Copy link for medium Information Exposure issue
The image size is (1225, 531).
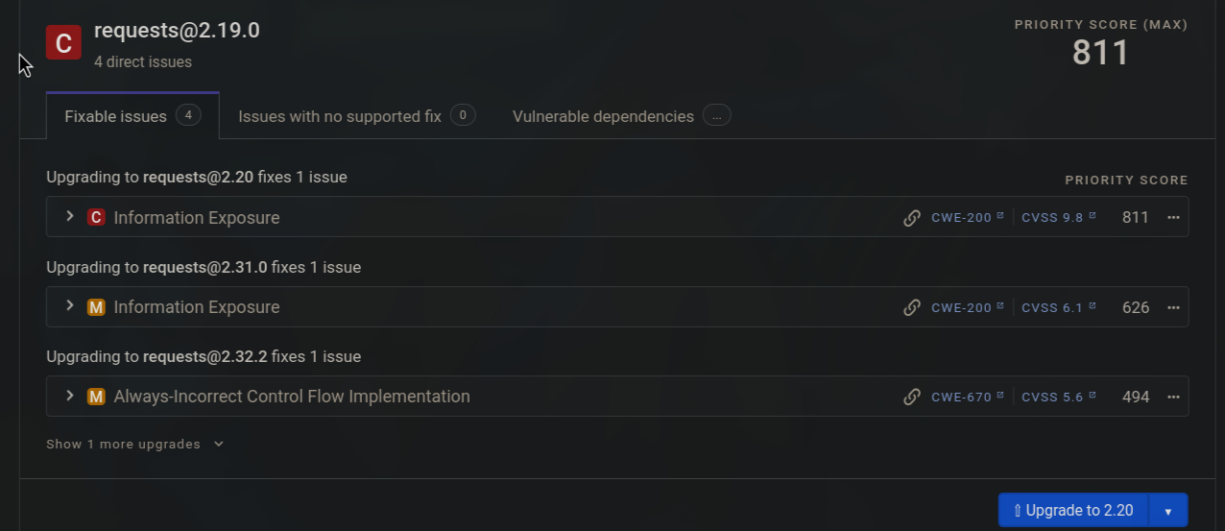(912, 307)
